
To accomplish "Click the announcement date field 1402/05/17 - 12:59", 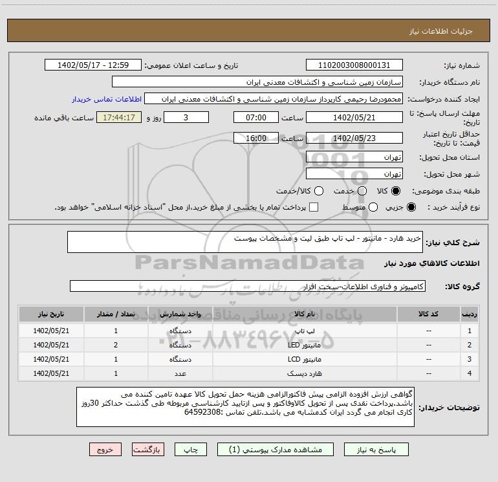I will 93,65.
